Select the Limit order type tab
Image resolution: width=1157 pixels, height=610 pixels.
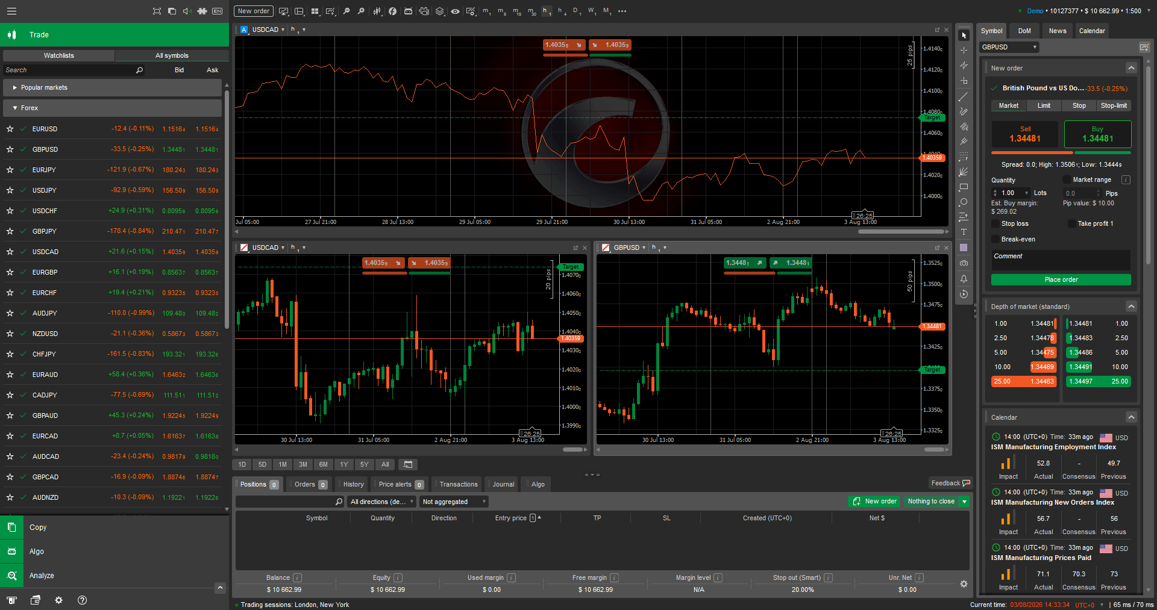(x=1044, y=105)
